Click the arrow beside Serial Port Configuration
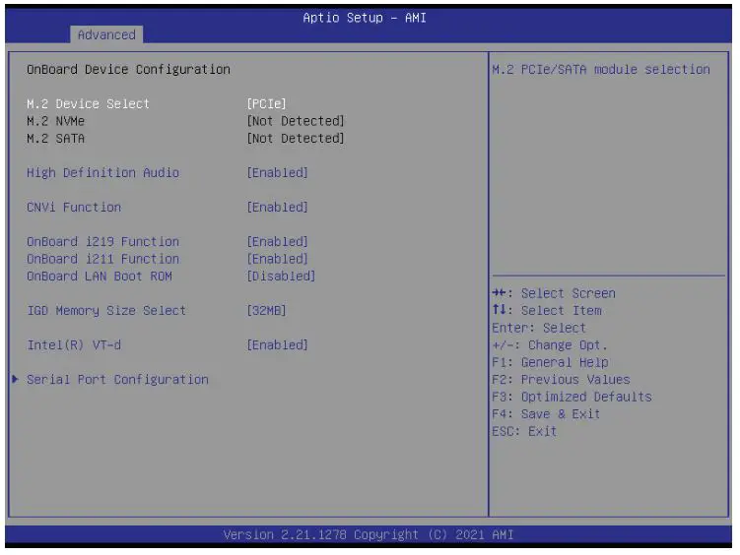 [x=15, y=379]
